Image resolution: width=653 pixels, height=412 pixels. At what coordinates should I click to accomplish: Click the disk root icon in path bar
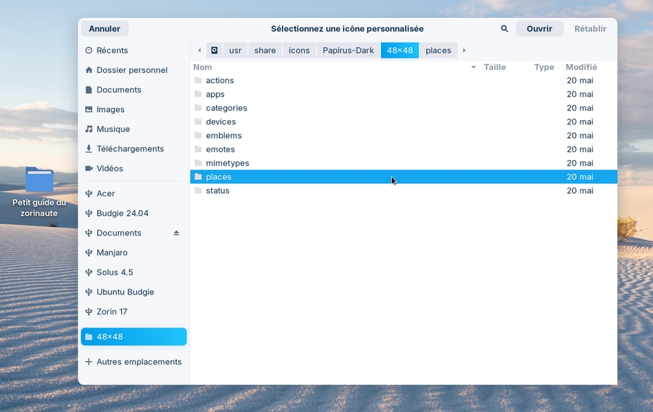click(x=214, y=50)
